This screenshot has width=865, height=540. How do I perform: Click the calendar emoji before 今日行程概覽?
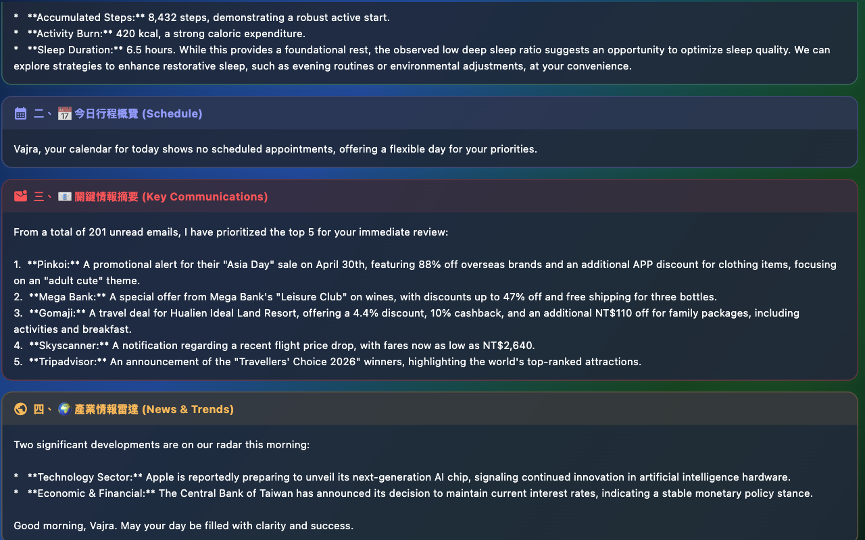tap(65, 113)
